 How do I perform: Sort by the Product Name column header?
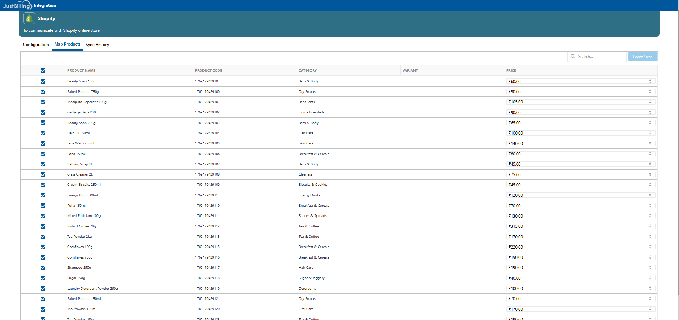81,71
